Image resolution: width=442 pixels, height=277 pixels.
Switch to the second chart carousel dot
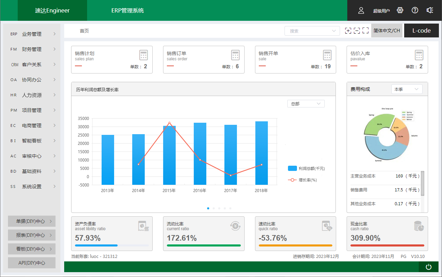tap(214, 208)
